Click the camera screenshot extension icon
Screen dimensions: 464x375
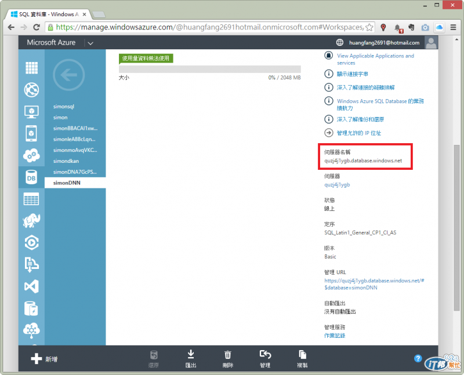(x=425, y=27)
